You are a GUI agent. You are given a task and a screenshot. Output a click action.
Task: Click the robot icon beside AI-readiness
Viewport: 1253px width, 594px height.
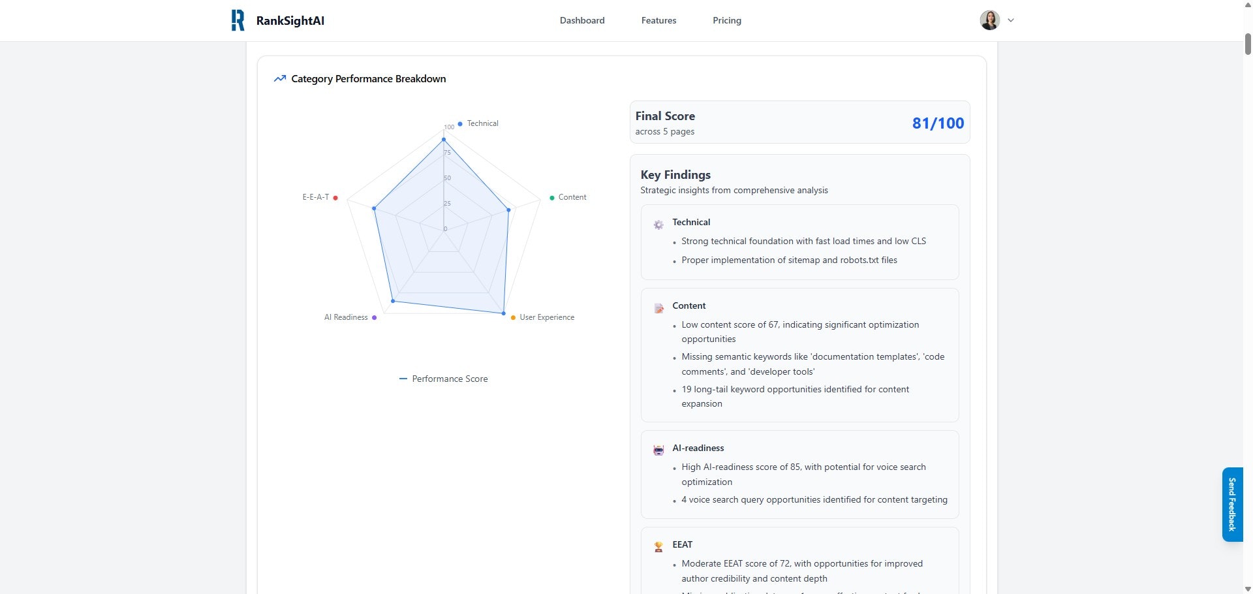point(658,450)
